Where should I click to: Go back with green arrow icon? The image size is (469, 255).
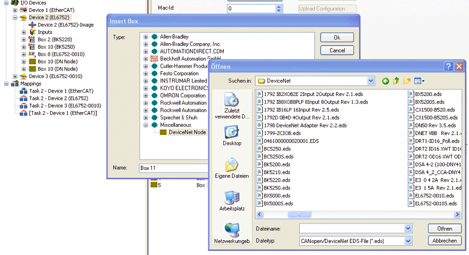(x=385, y=80)
